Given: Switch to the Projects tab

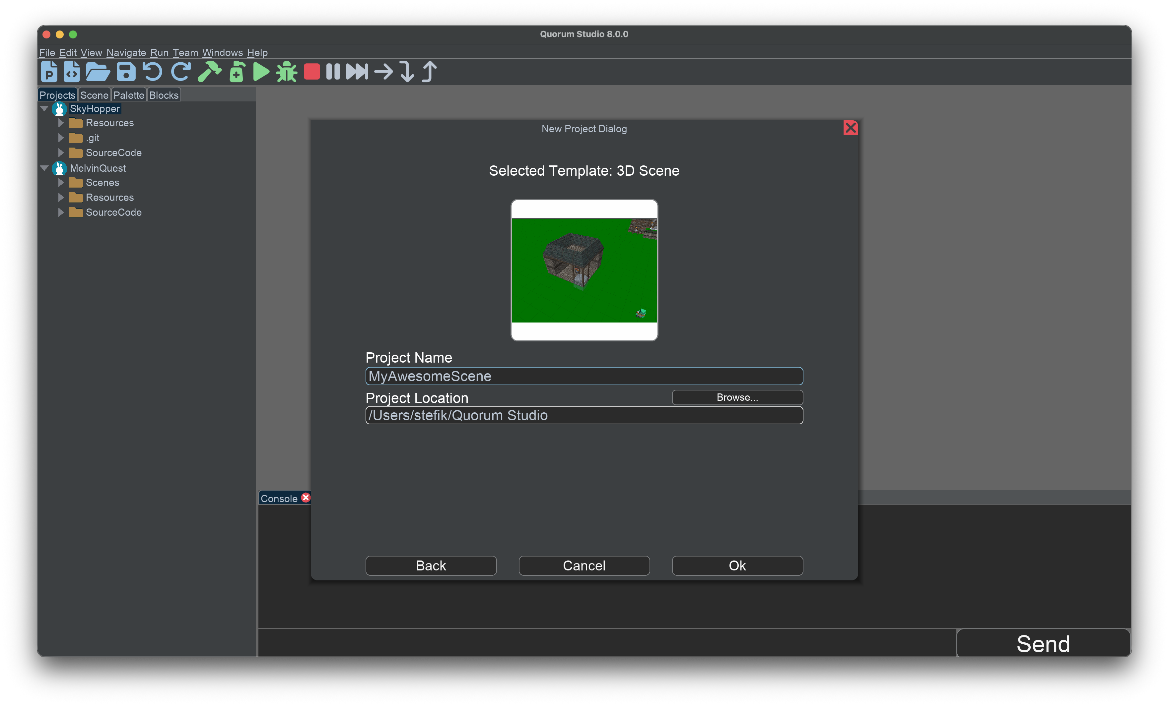Looking at the screenshot, I should coord(57,95).
